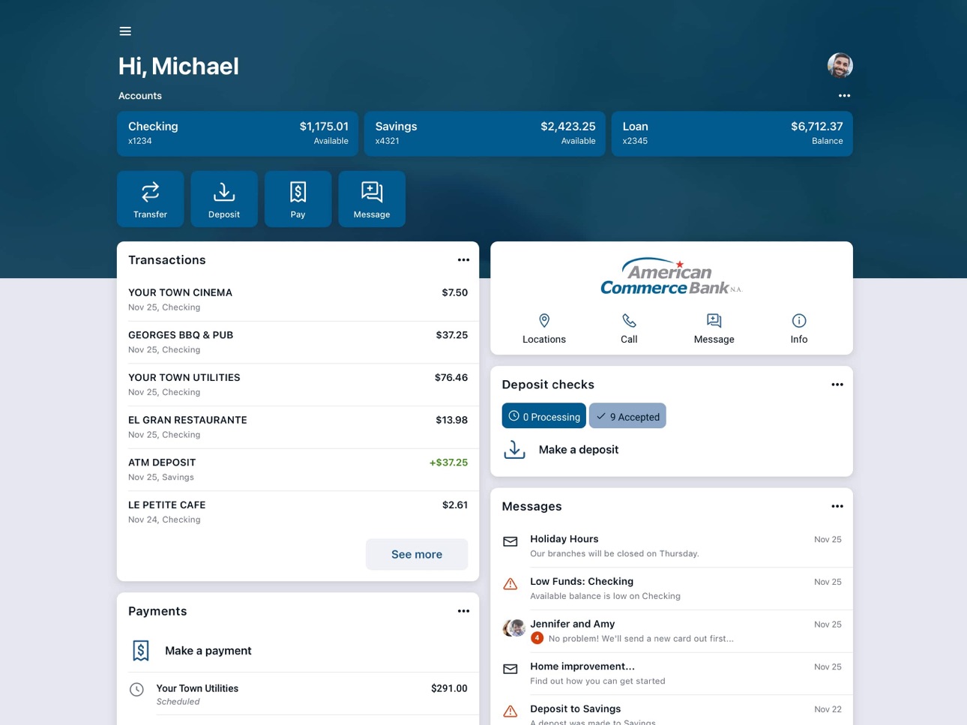This screenshot has height=725, width=967.
Task: Open Your Town Utilities scheduled payment
Action: point(298,694)
